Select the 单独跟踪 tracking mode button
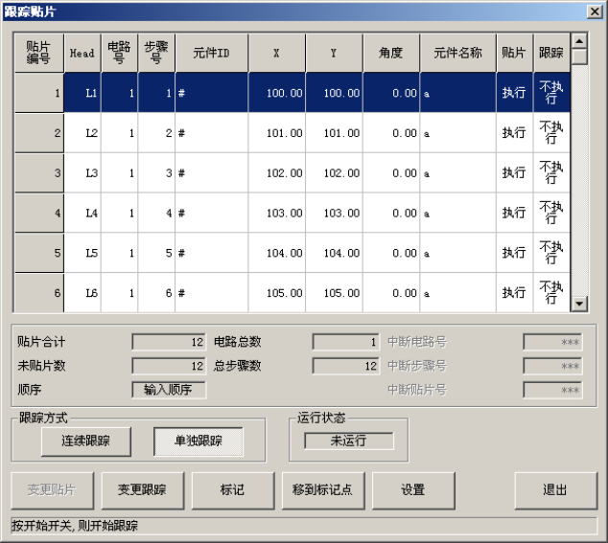This screenshot has width=608, height=543. pos(199,441)
